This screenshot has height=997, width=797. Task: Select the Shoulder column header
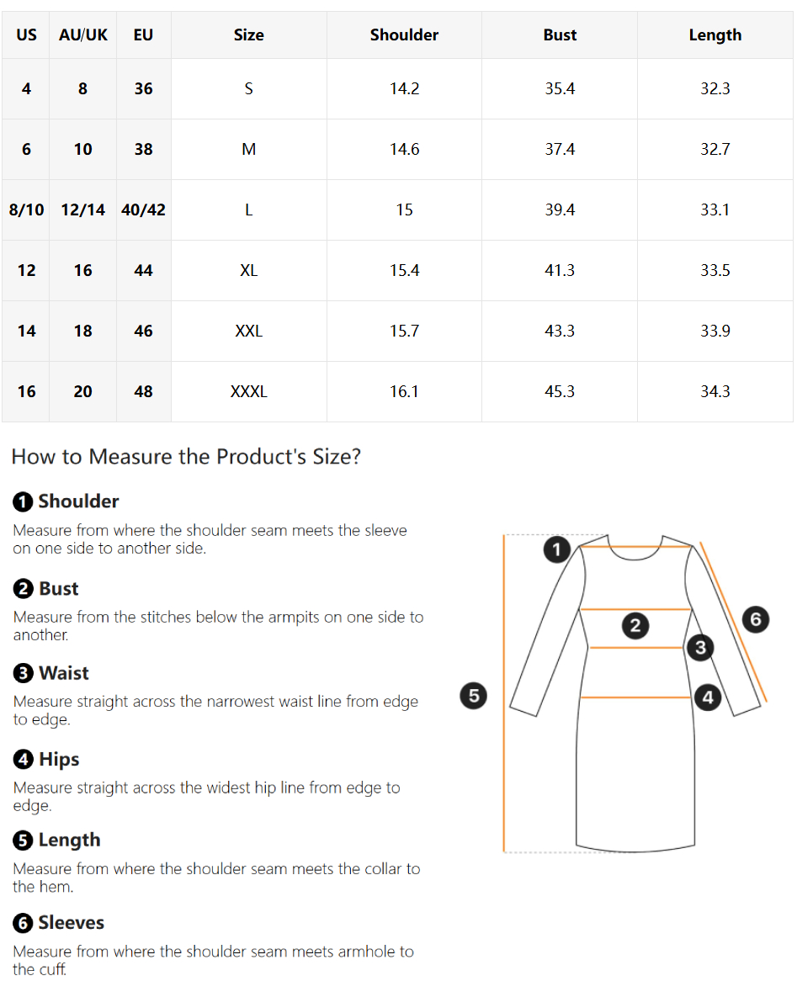click(404, 35)
